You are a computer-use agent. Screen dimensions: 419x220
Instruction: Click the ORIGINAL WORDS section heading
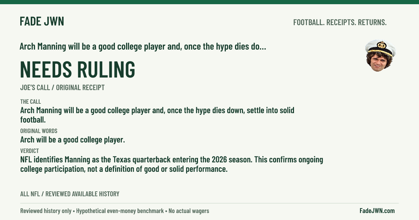(39, 131)
